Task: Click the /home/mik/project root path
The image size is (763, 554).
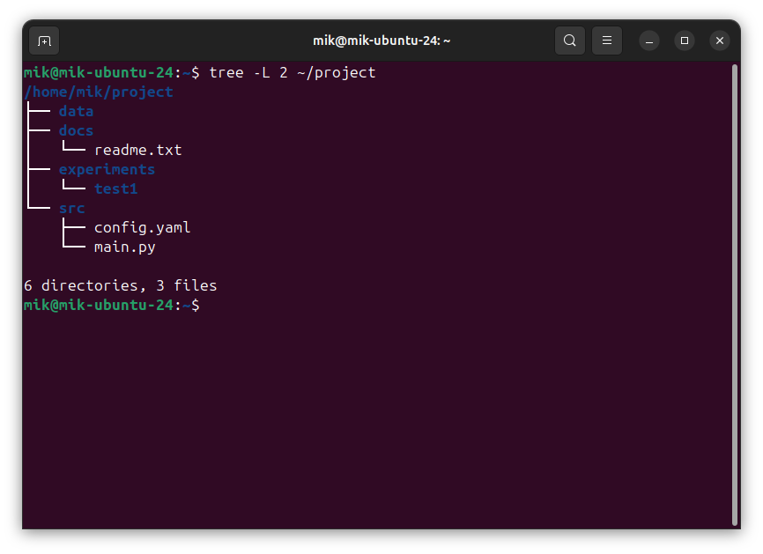Action: coord(99,92)
